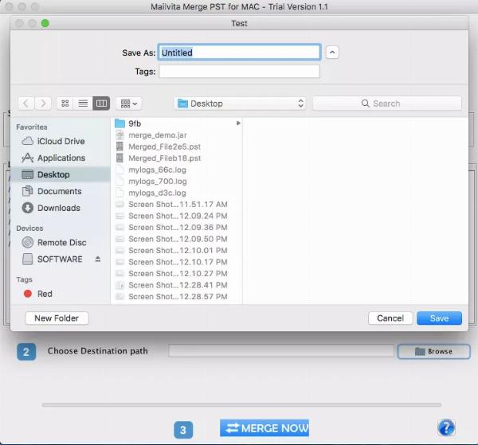Click the Search field
478x445 pixels.
(387, 103)
